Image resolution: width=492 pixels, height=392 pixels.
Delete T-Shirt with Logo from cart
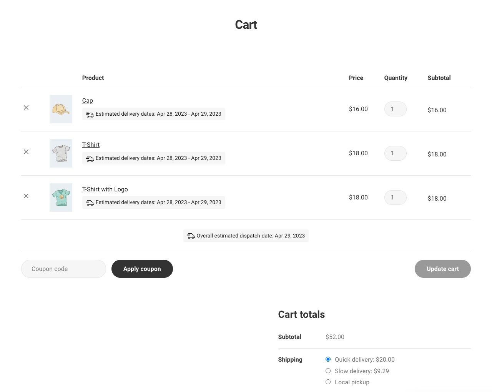pyautogui.click(x=26, y=196)
